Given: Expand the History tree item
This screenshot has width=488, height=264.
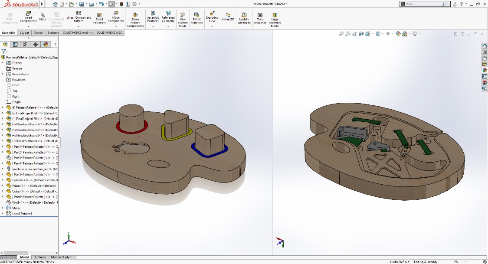Looking at the screenshot, I should tap(3, 63).
